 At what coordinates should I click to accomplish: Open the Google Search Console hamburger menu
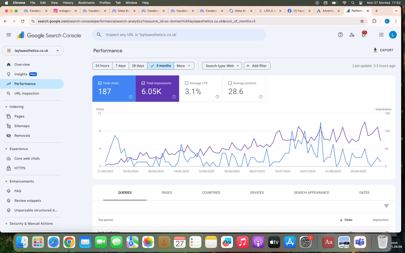click(x=9, y=35)
